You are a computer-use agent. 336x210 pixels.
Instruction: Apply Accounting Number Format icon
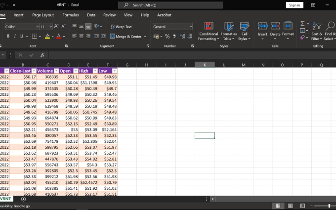point(156,37)
